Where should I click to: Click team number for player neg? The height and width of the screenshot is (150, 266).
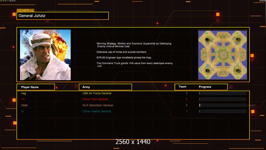point(187,93)
